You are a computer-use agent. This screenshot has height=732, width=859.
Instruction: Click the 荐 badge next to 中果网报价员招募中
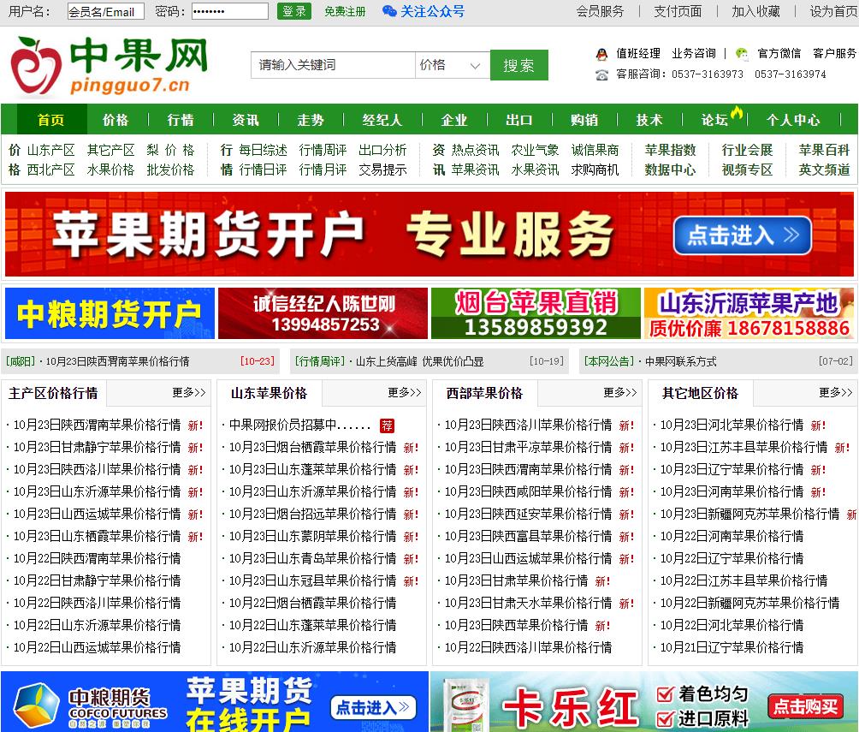387,426
